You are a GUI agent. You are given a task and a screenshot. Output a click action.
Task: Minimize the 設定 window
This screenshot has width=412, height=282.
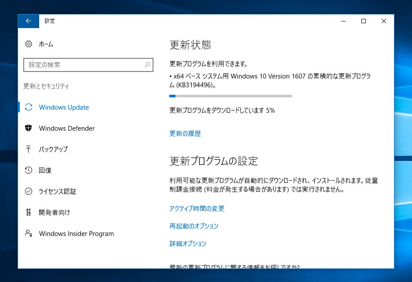tap(343, 21)
